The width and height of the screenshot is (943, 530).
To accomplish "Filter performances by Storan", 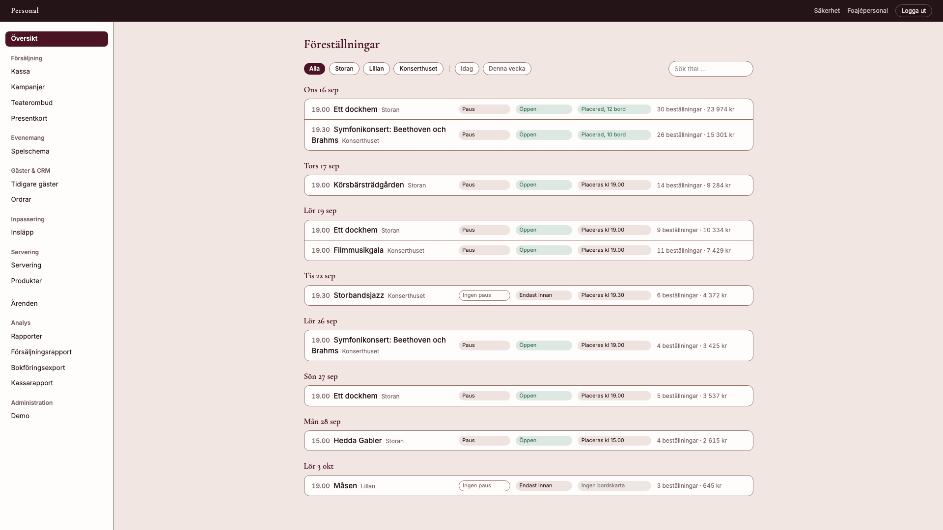I will click(344, 69).
